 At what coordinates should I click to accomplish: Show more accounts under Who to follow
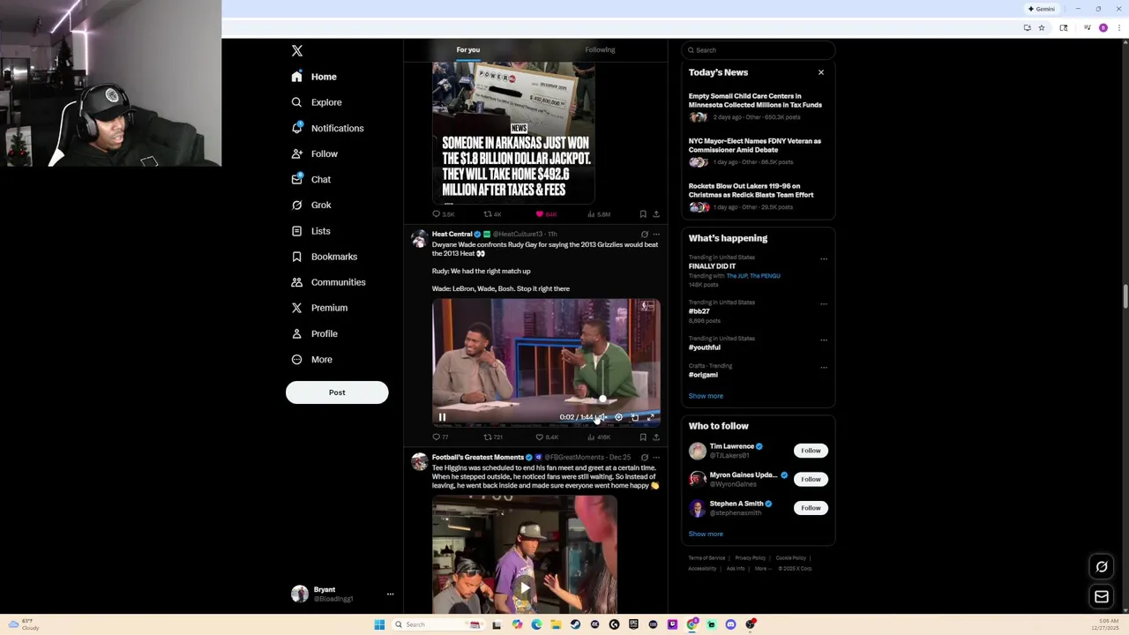(x=706, y=534)
